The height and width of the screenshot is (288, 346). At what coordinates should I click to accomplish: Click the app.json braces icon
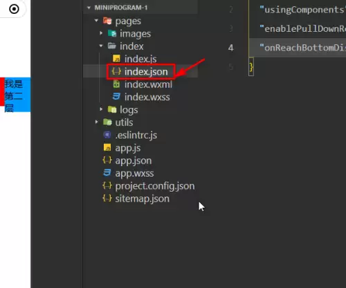107,160
